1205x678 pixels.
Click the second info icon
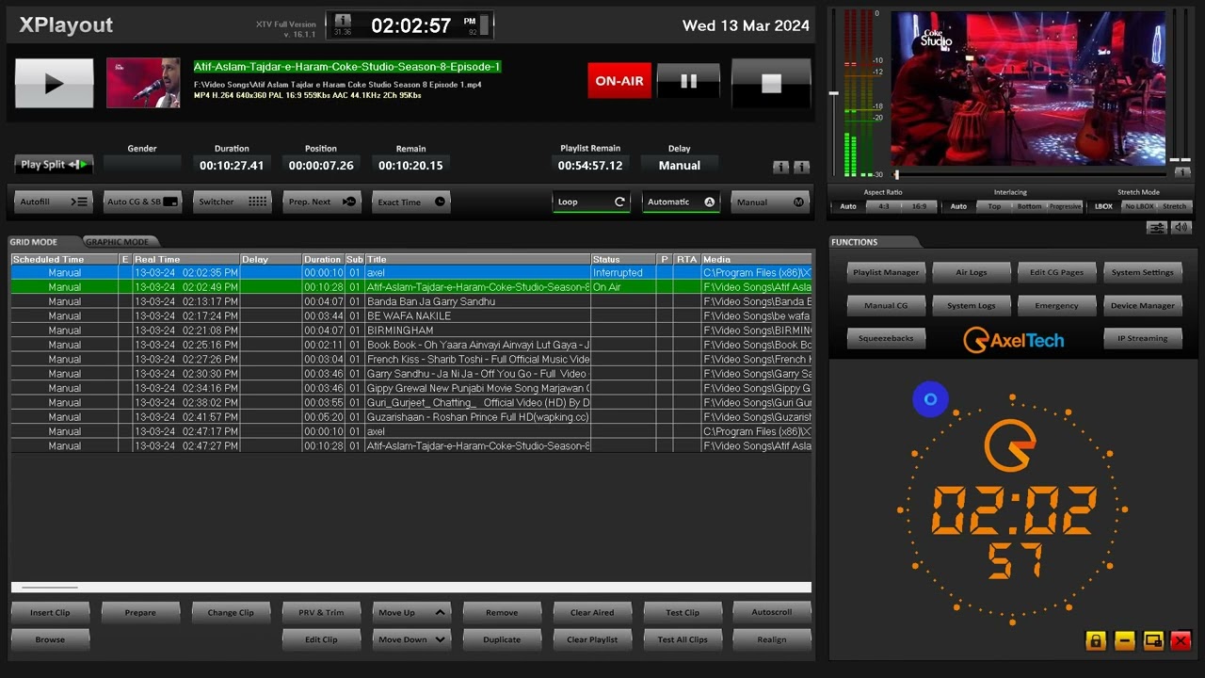click(801, 167)
